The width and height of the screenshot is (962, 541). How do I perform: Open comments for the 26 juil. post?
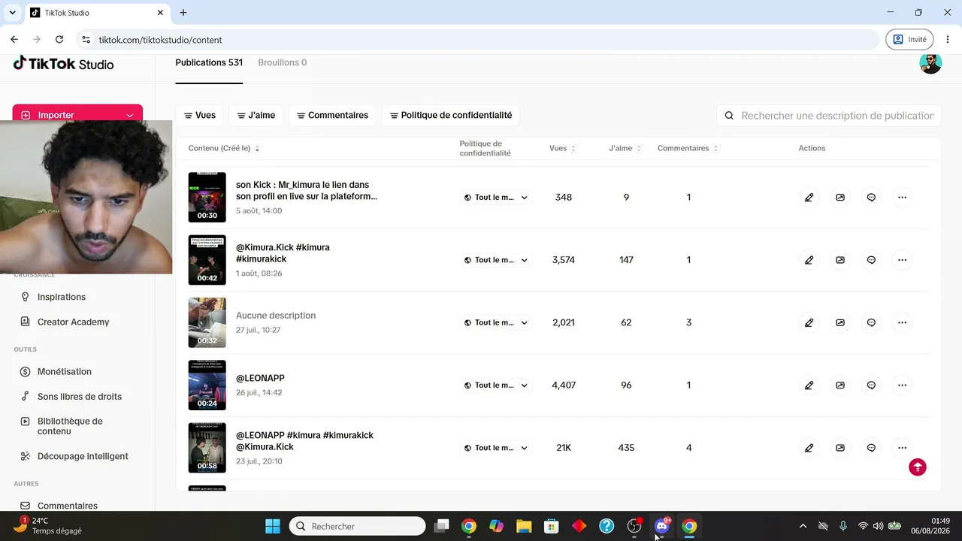[871, 385]
